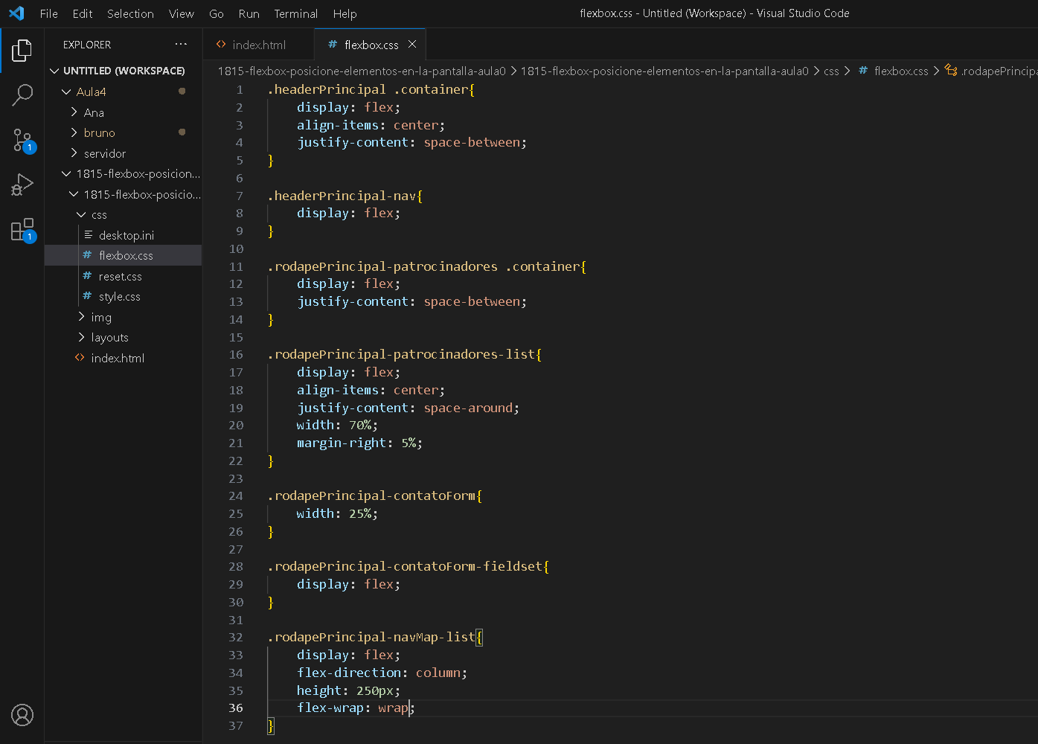Click the EXPLORER panel title
1038x744 pixels.
(x=87, y=45)
